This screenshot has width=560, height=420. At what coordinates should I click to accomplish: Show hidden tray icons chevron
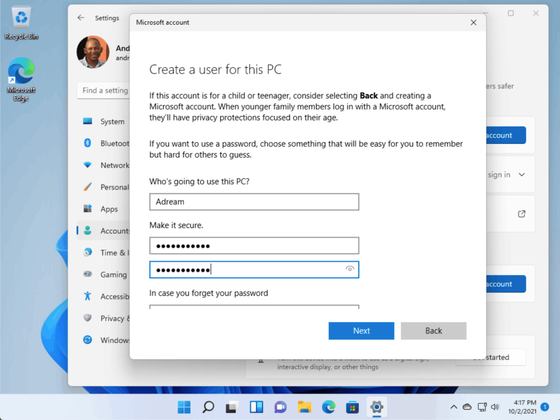pos(453,407)
